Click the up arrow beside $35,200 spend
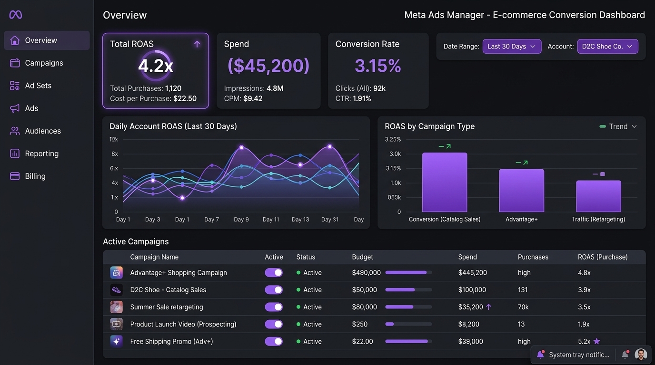The image size is (655, 365). coord(488,307)
